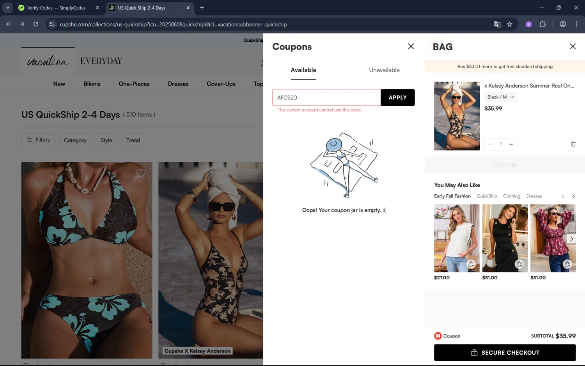585x366 pixels.
Task: Select the vacation brand tab
Action: coord(48,61)
